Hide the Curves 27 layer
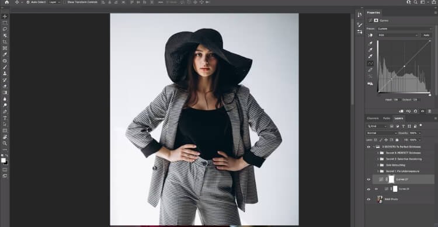The width and height of the screenshot is (438, 227). click(x=369, y=180)
